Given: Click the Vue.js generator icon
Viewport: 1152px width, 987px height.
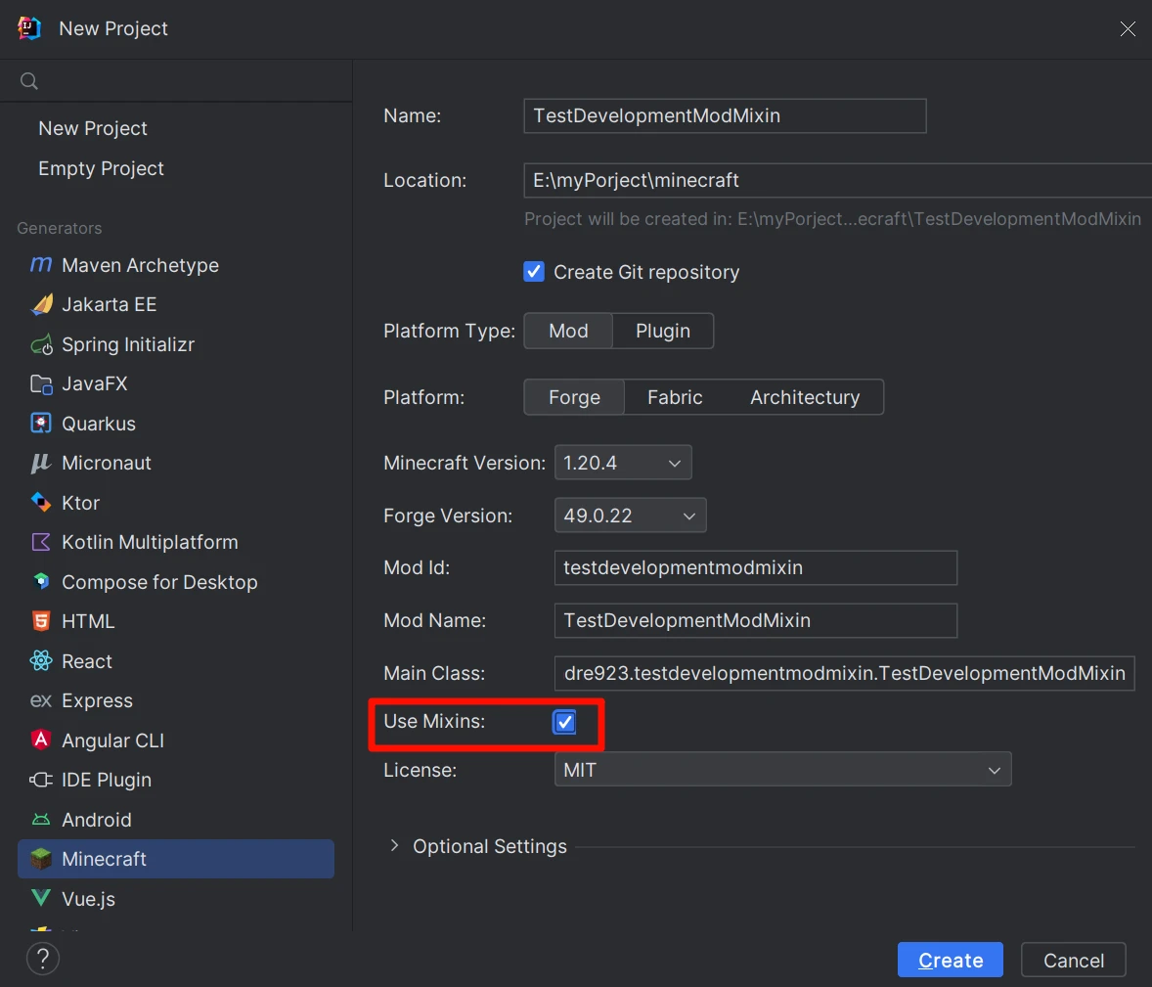Looking at the screenshot, I should pyautogui.click(x=41, y=899).
